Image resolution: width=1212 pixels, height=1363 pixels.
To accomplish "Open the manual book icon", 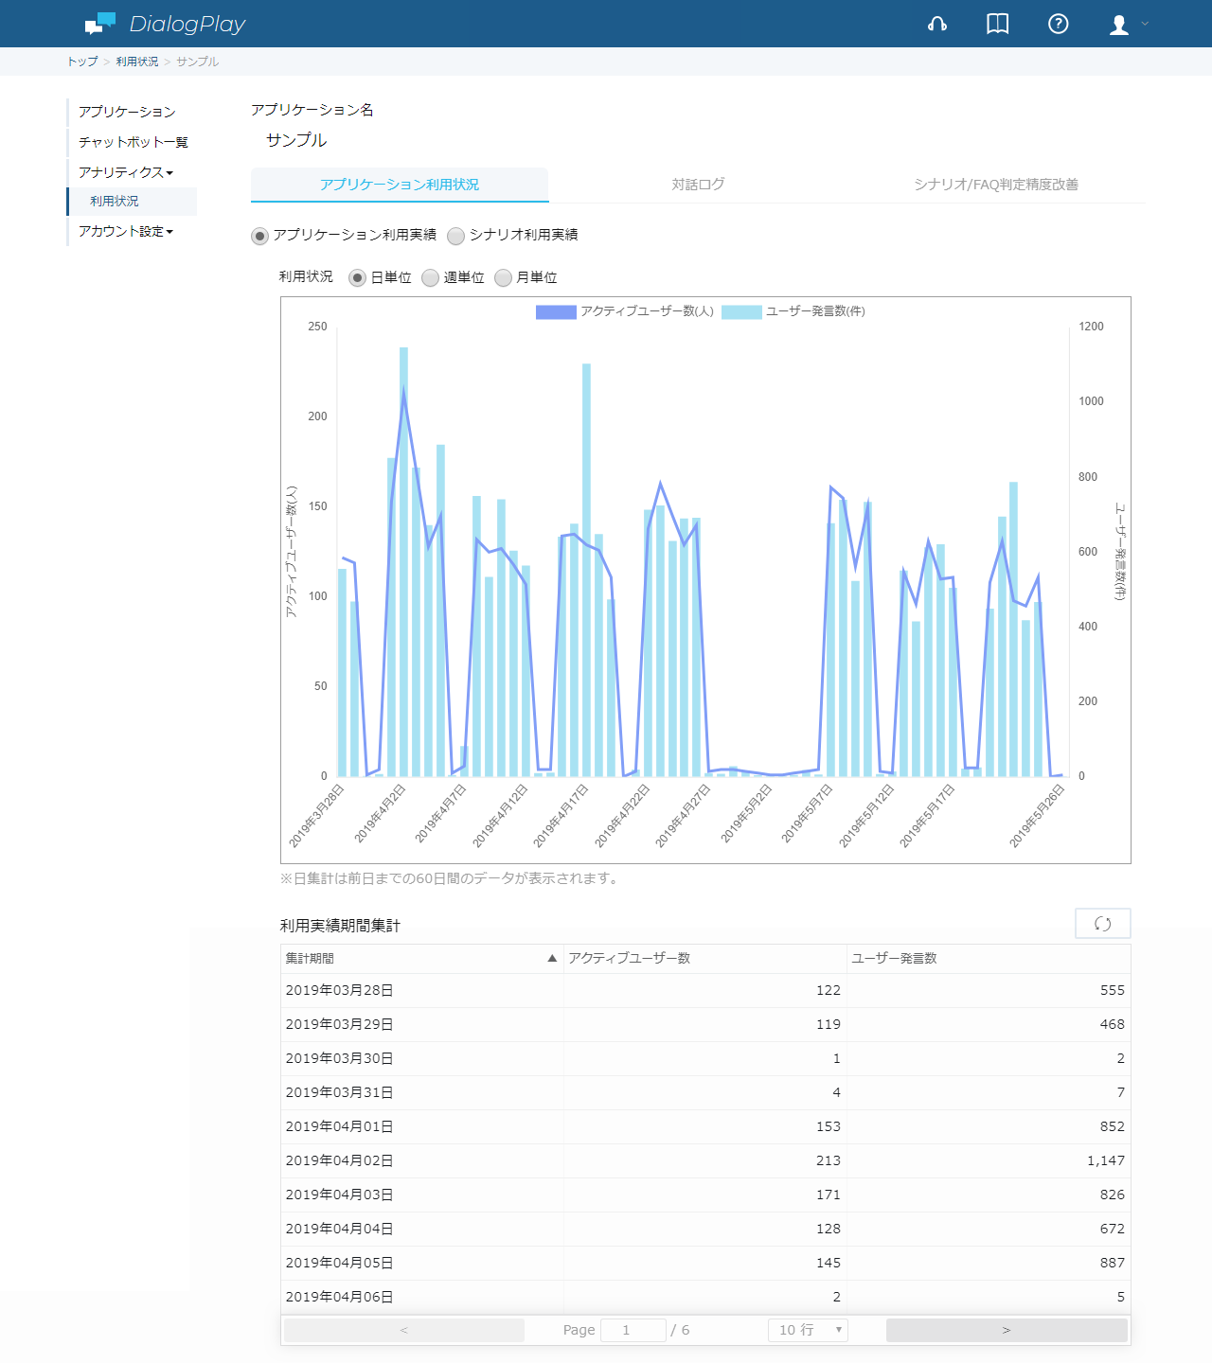I will [x=997, y=24].
